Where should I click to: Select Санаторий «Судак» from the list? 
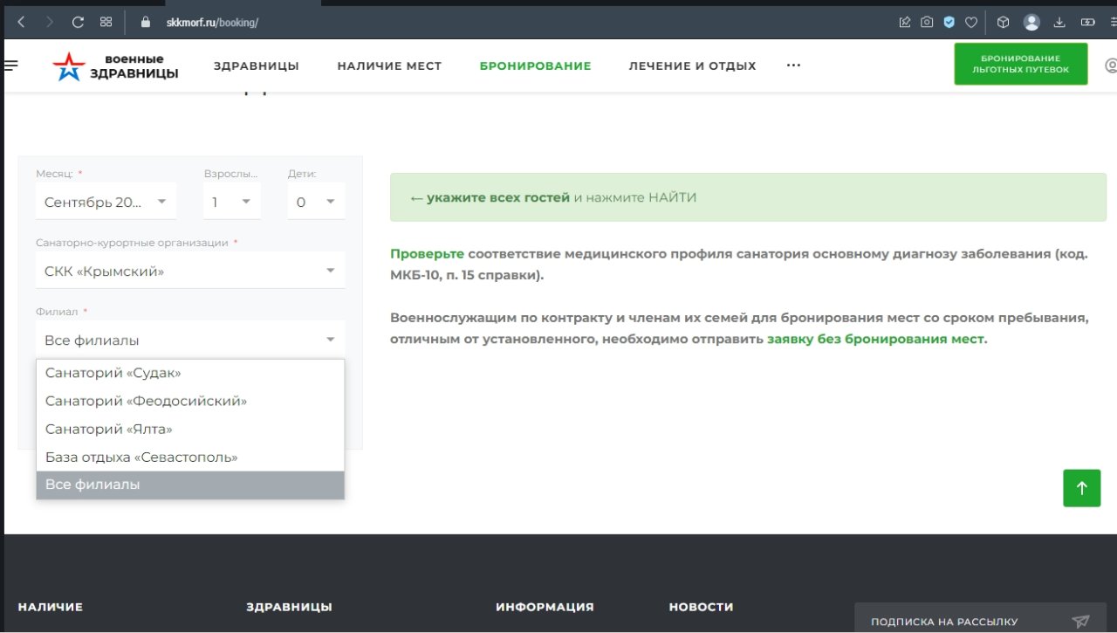(113, 373)
